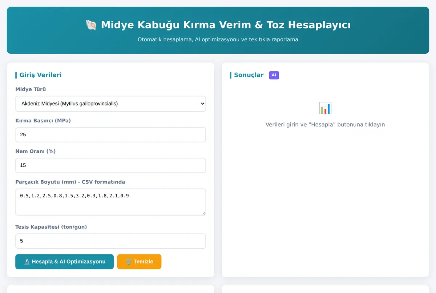Click the Temizle button

pos(139,262)
